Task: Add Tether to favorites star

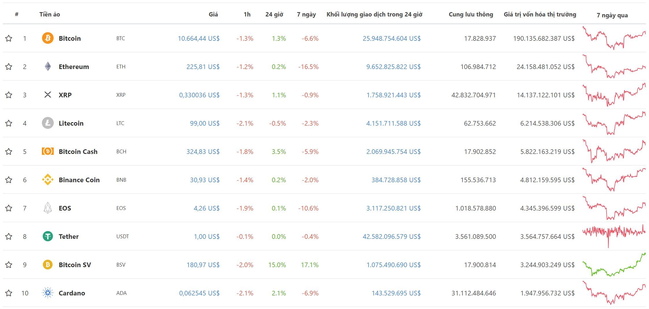Action: [x=9, y=236]
